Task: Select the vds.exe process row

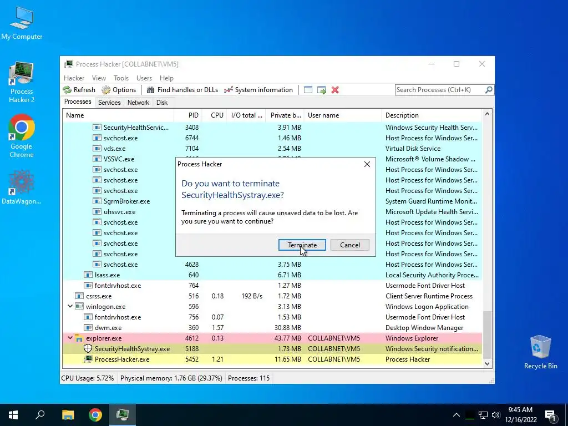Action: pyautogui.click(x=272, y=149)
